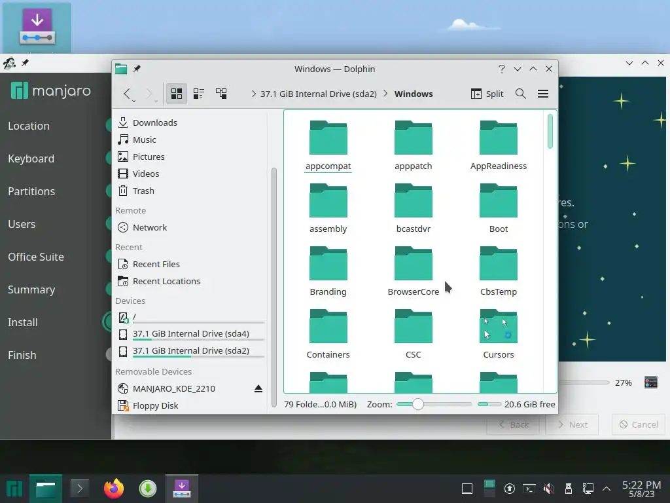Image resolution: width=670 pixels, height=503 pixels.
Task: Click Dolphin help question mark button
Action: pos(502,69)
